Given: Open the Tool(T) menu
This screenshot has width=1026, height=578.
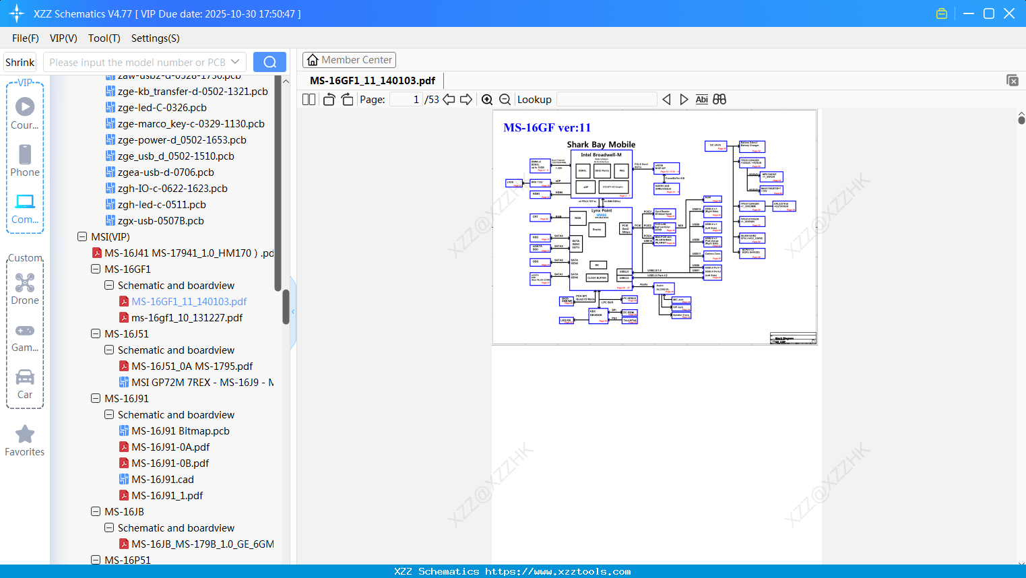Looking at the screenshot, I should click(x=104, y=38).
